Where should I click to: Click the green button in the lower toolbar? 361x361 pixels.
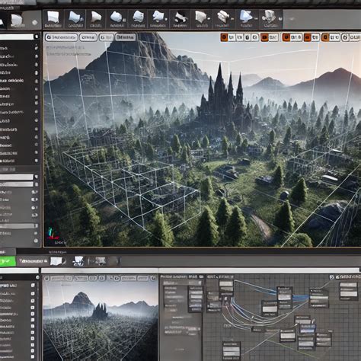coord(8,261)
